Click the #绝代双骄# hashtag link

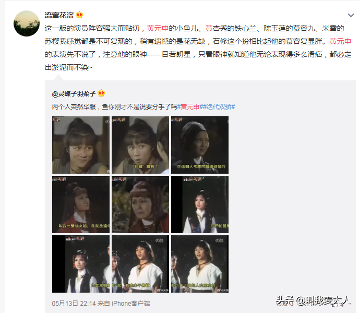219,107
